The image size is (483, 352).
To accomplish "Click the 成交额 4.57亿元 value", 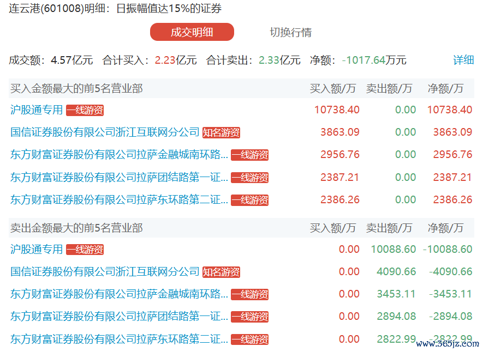I will pyautogui.click(x=72, y=60).
